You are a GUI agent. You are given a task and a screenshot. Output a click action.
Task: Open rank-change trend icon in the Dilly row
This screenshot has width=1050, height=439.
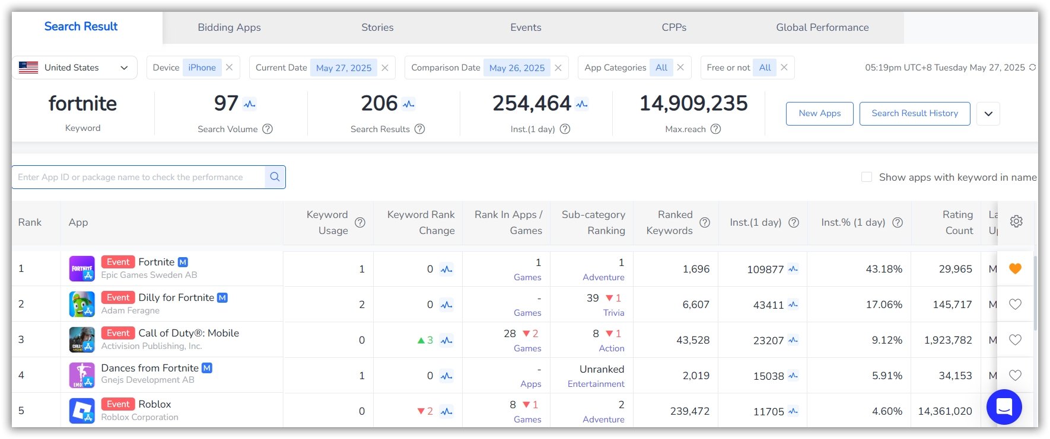point(447,305)
